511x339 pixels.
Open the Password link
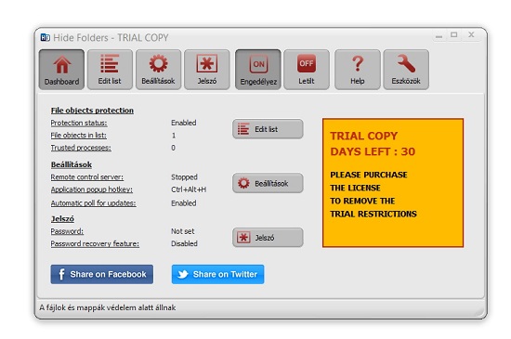click(x=67, y=231)
